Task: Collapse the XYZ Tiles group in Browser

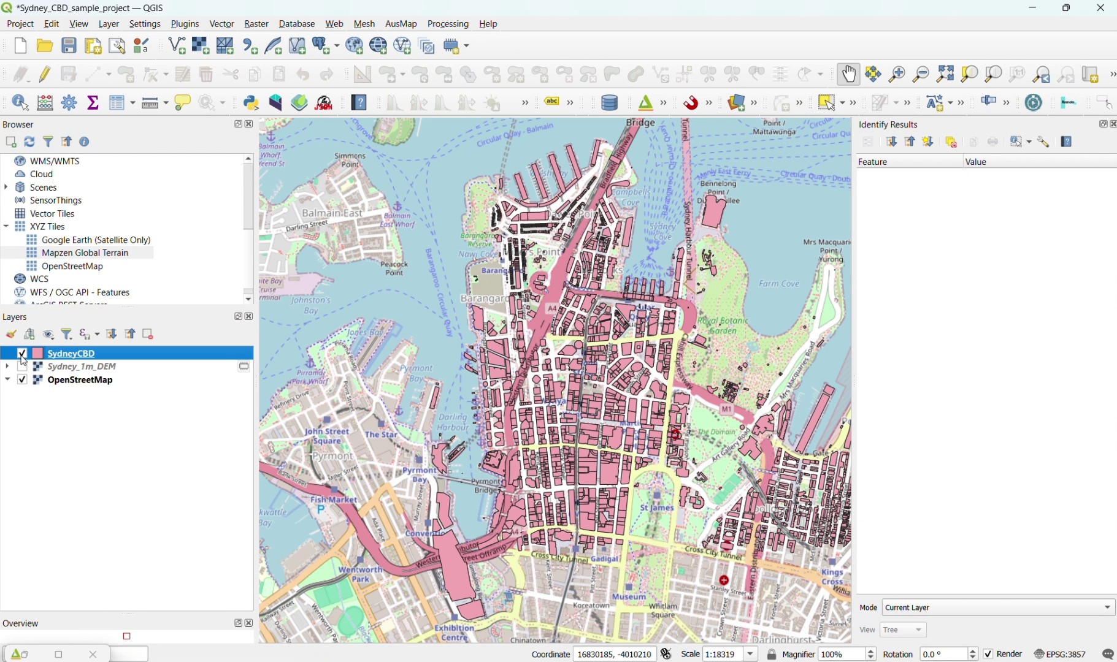Action: tap(6, 226)
